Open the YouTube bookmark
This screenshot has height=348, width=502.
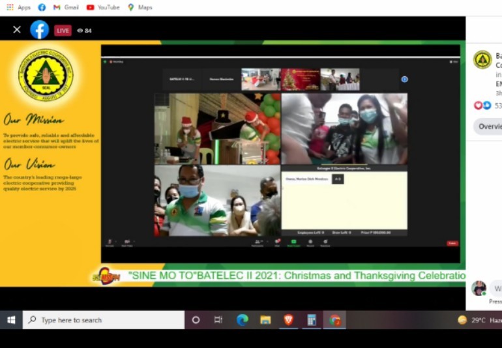(103, 7)
